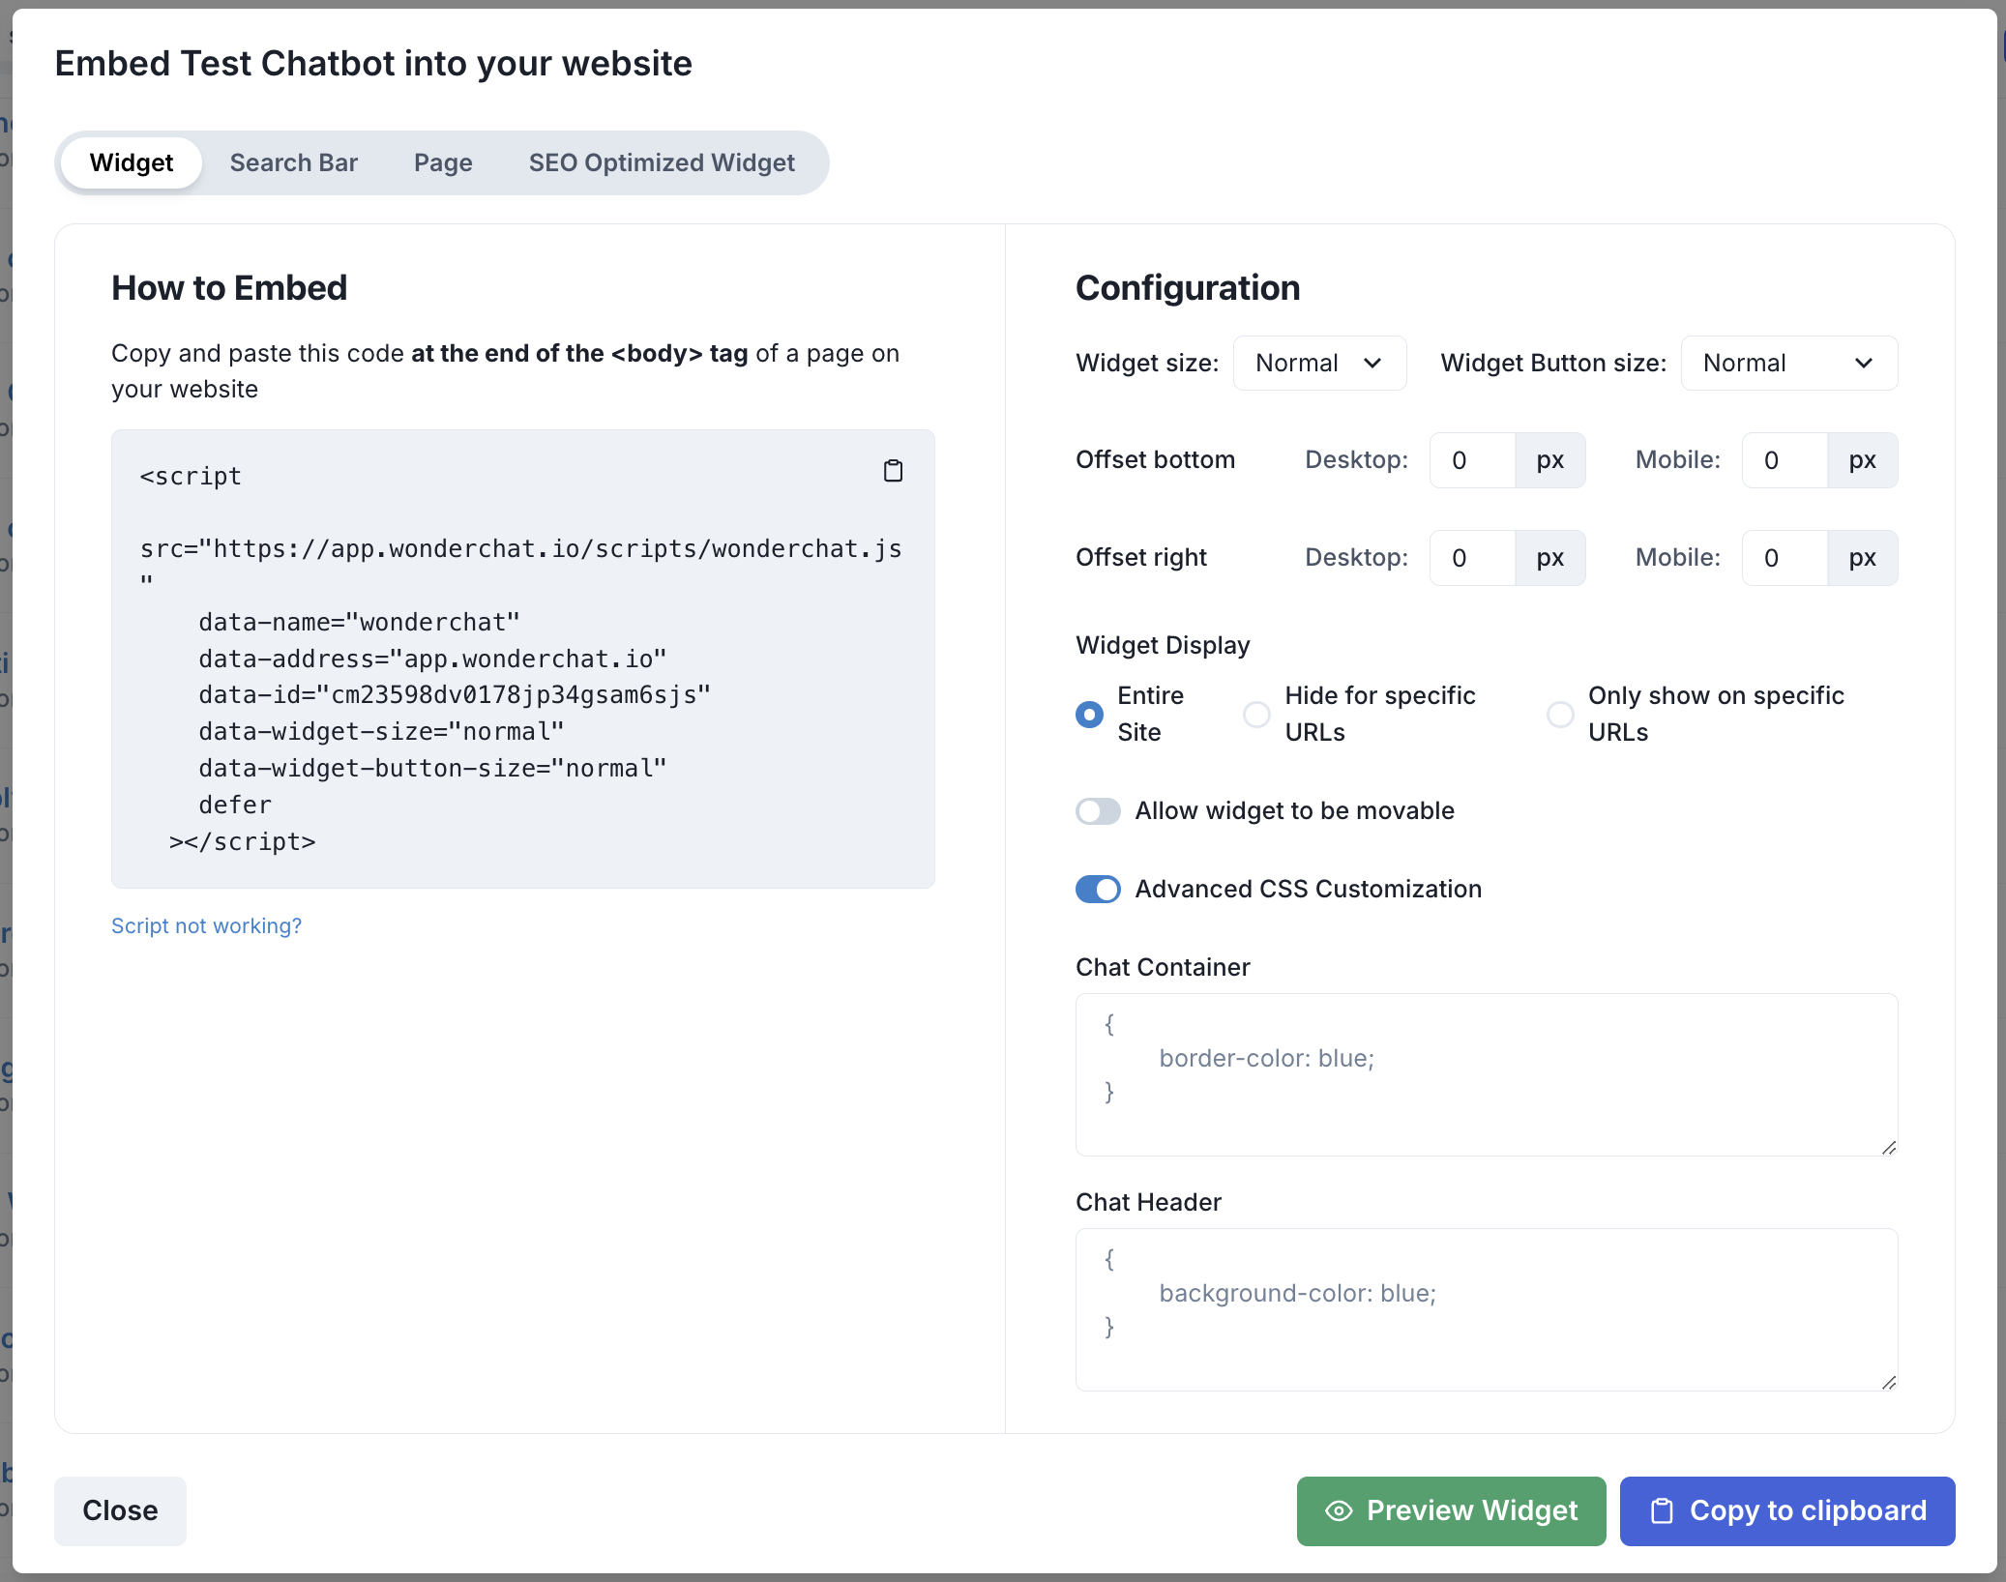
Task: Click the clipboard icon in code block
Action: point(893,471)
